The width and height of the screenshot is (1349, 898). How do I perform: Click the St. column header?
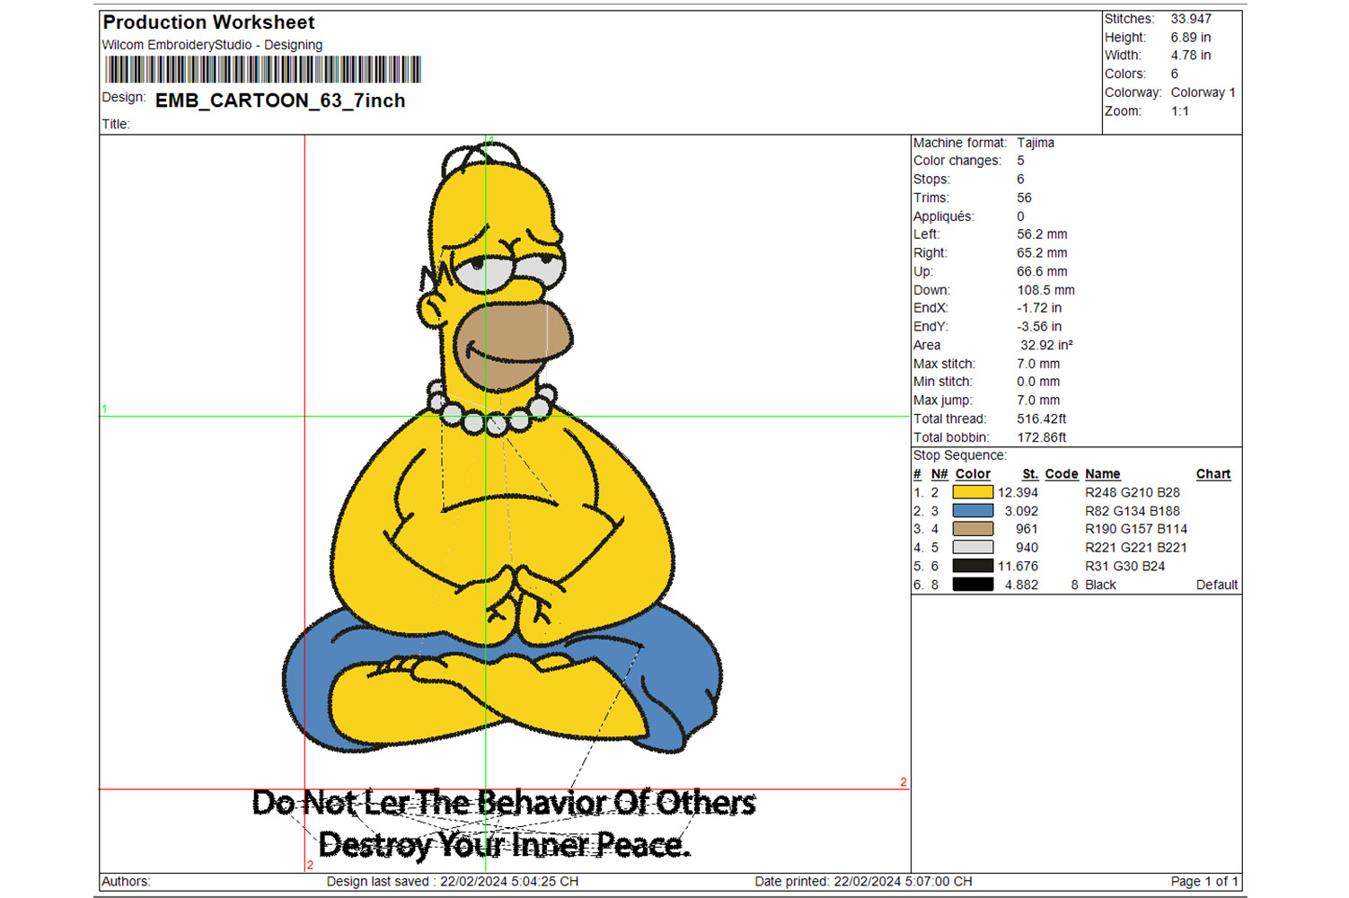tap(1029, 474)
